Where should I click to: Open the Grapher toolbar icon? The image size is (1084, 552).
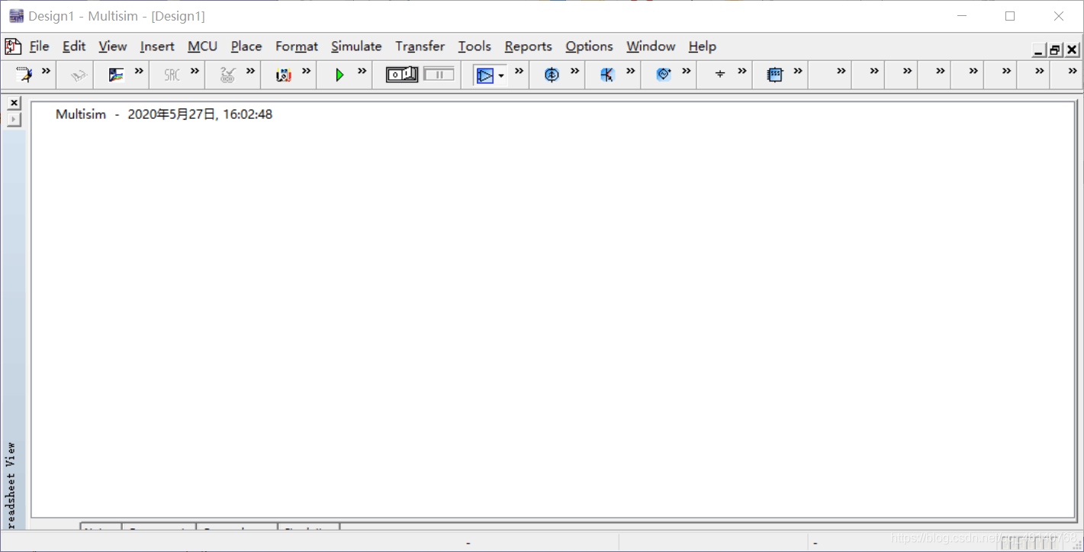pos(116,75)
